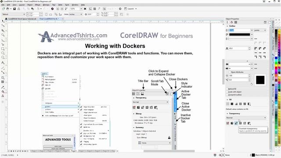The height and width of the screenshot is (158, 281).
Task: Collapse the Outline section
Action: click(227, 26)
